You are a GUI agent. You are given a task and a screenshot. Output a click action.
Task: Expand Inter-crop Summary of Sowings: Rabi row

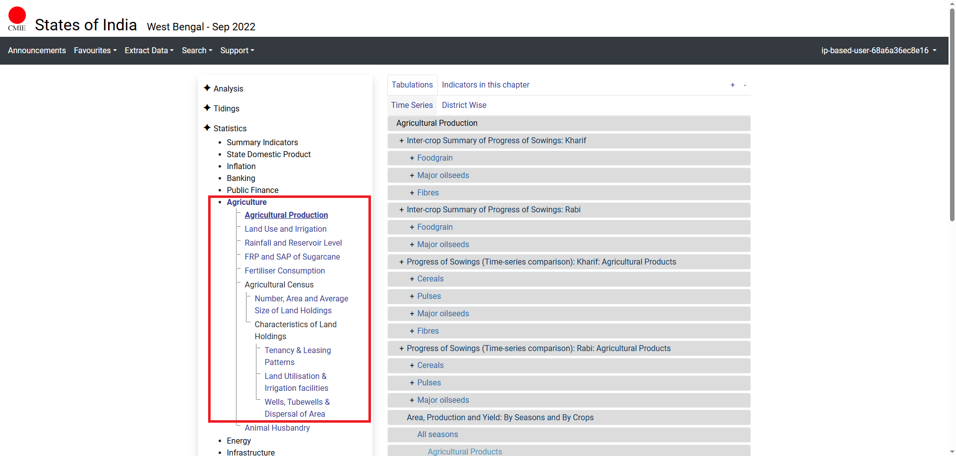click(401, 210)
